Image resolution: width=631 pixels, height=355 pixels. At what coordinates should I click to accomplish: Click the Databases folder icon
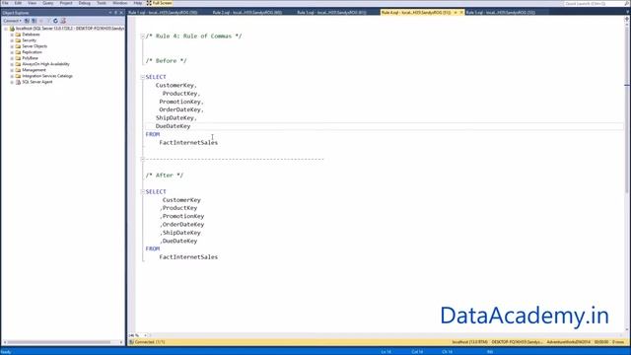(18, 35)
